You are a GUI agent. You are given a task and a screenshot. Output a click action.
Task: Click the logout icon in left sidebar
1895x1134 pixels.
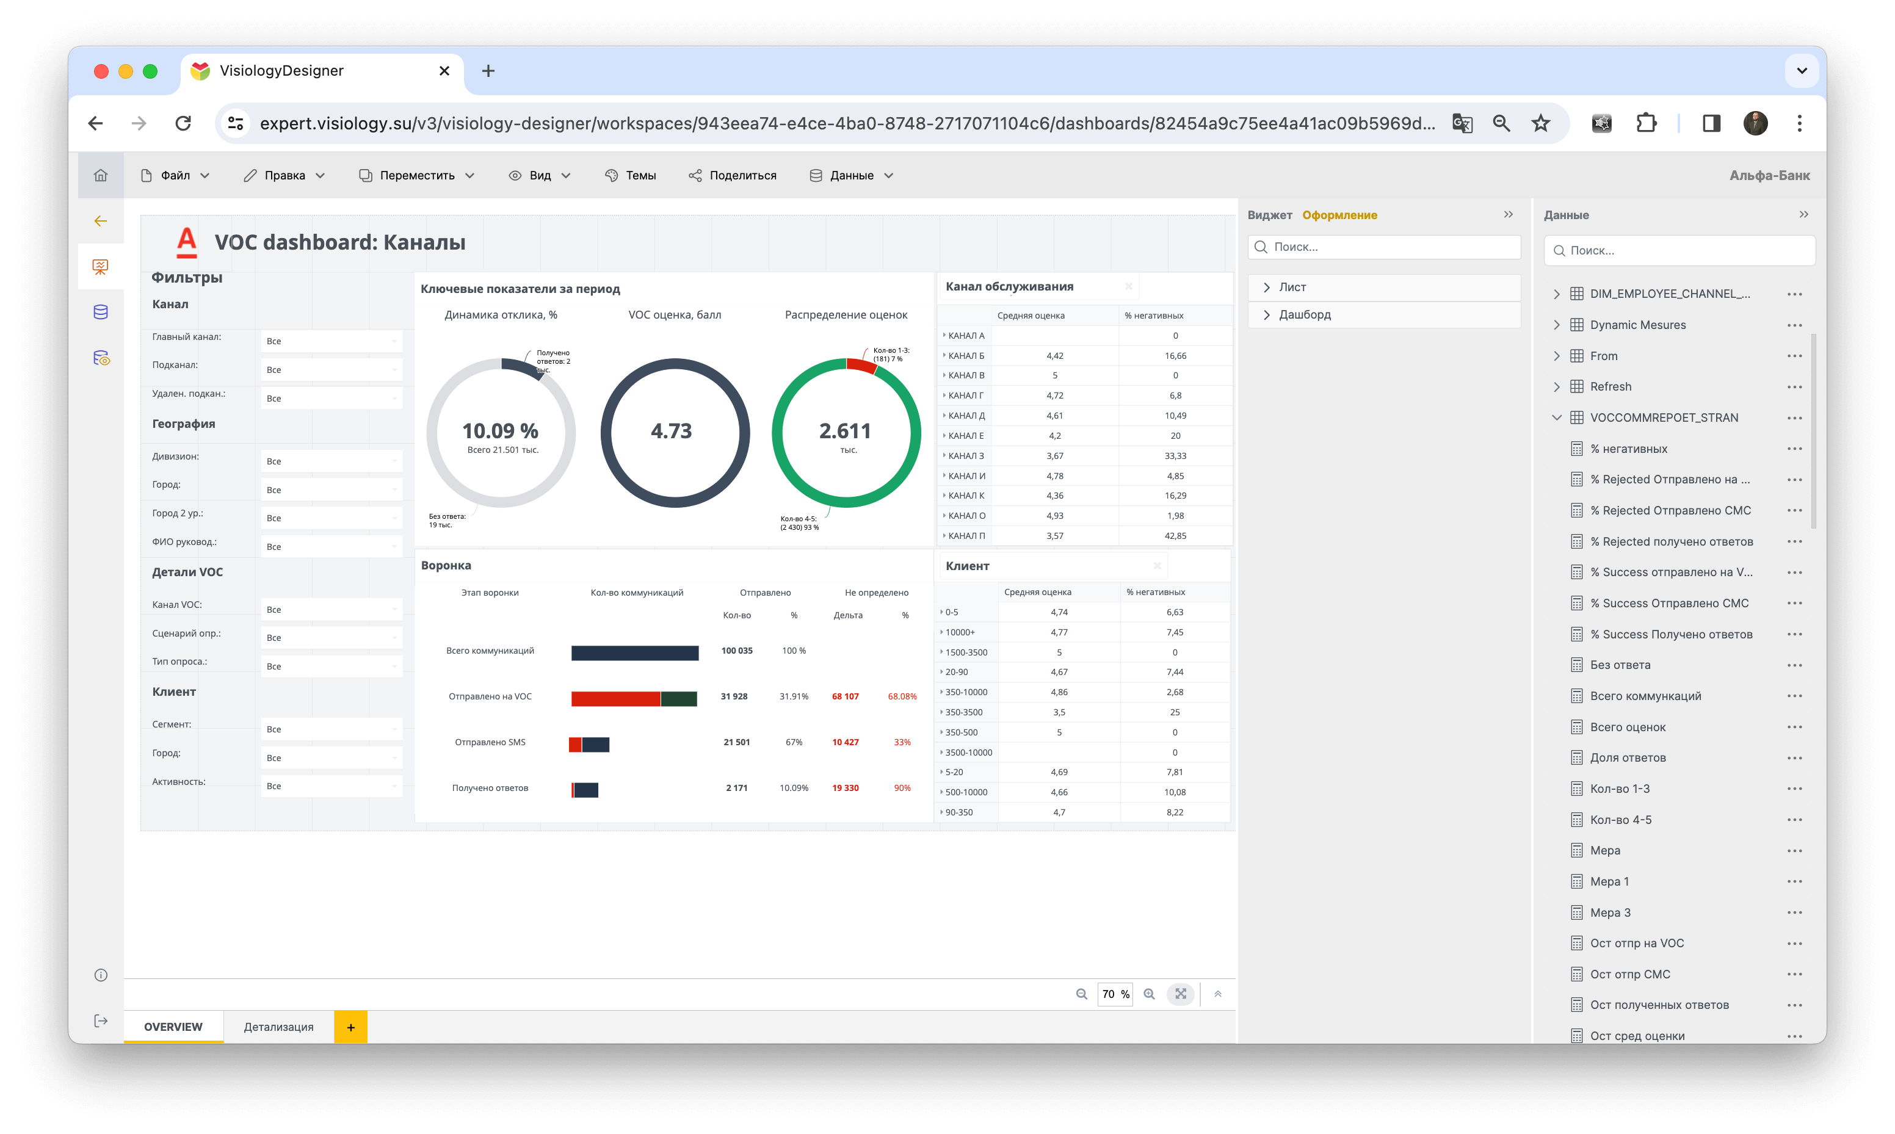pos(100,1020)
